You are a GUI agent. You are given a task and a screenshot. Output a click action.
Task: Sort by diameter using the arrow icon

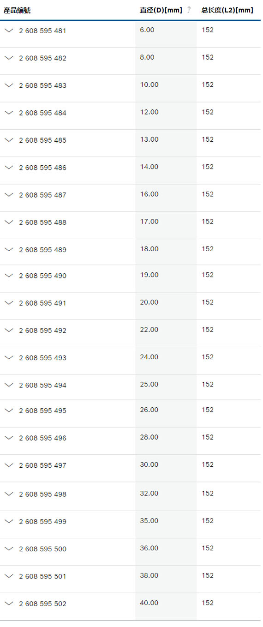[x=189, y=10]
